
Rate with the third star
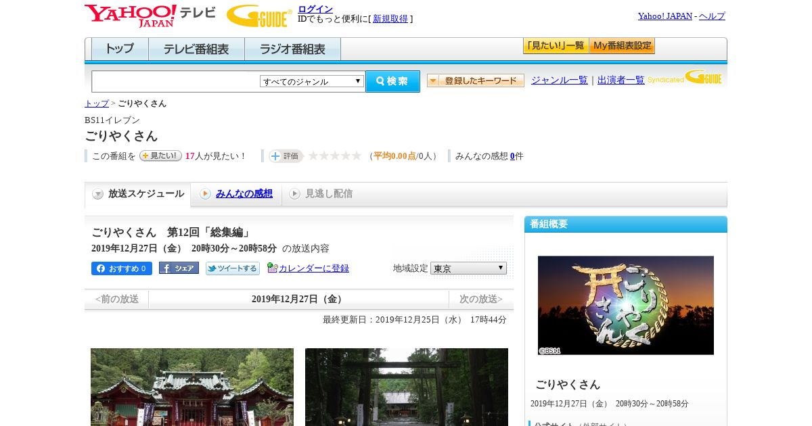(335, 156)
